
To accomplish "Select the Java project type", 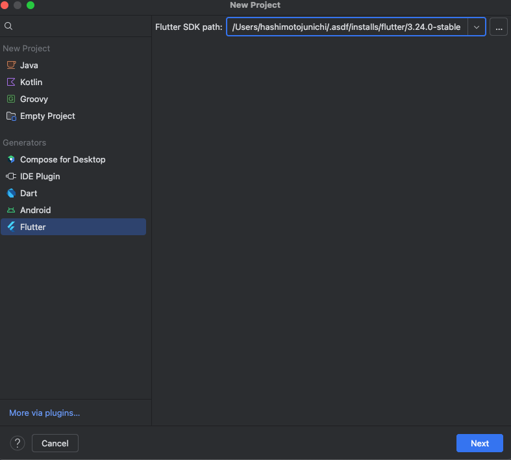I will (x=73, y=65).
